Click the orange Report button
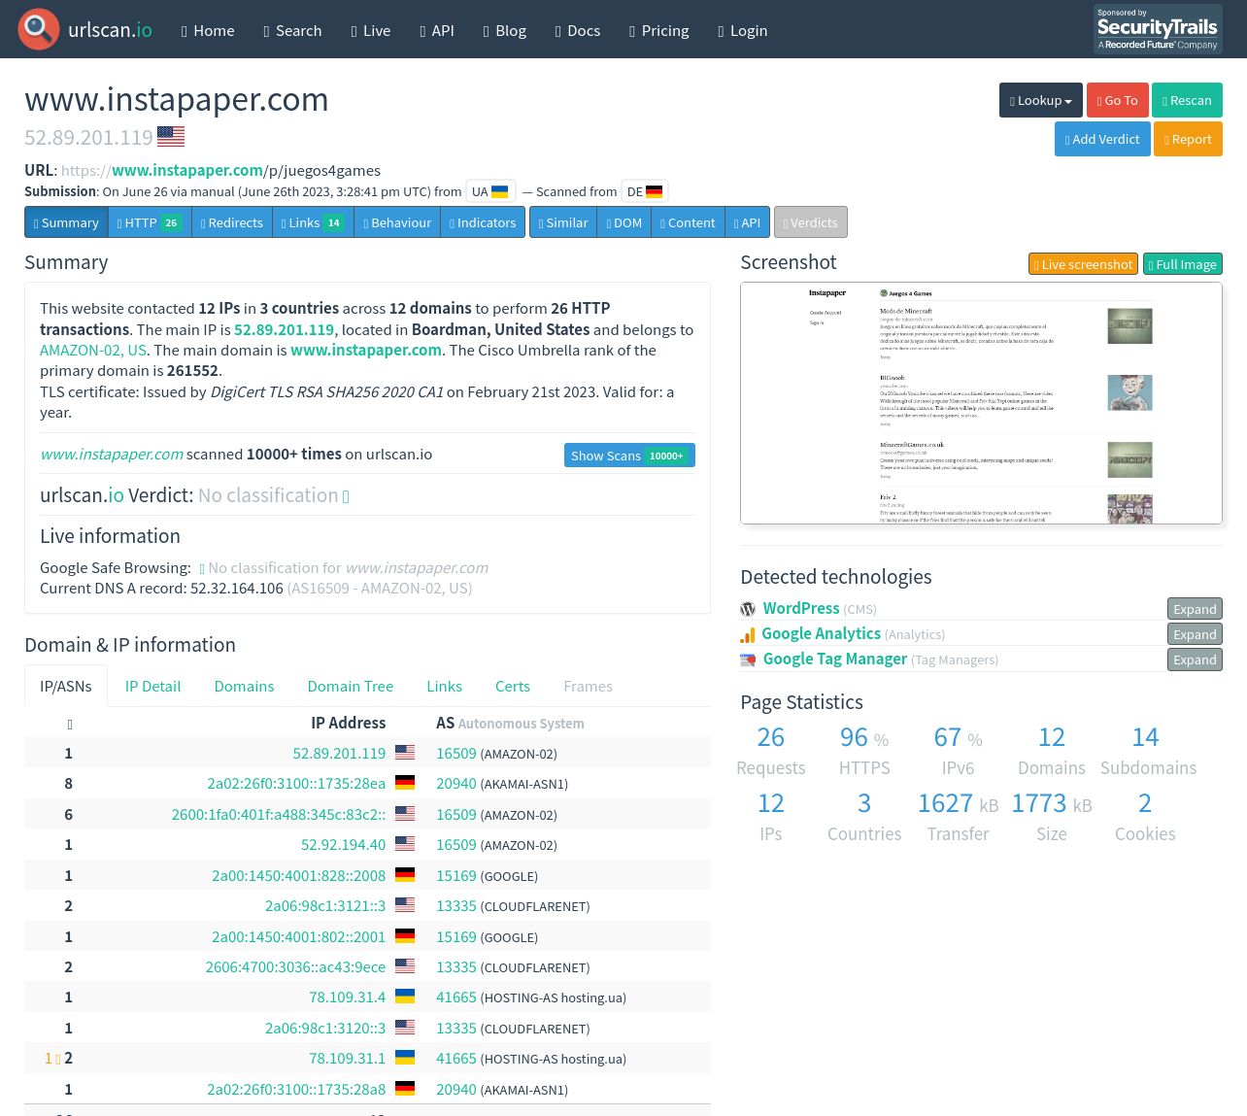This screenshot has width=1247, height=1116. (1188, 139)
